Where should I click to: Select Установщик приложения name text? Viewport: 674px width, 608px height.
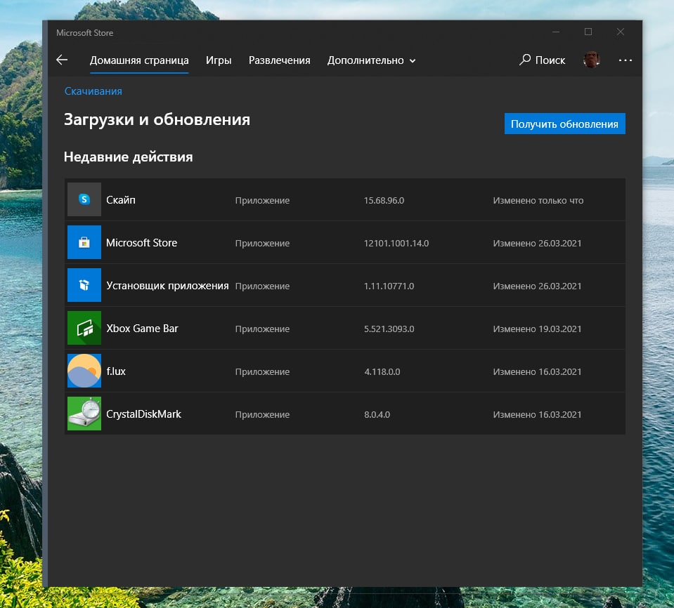167,286
